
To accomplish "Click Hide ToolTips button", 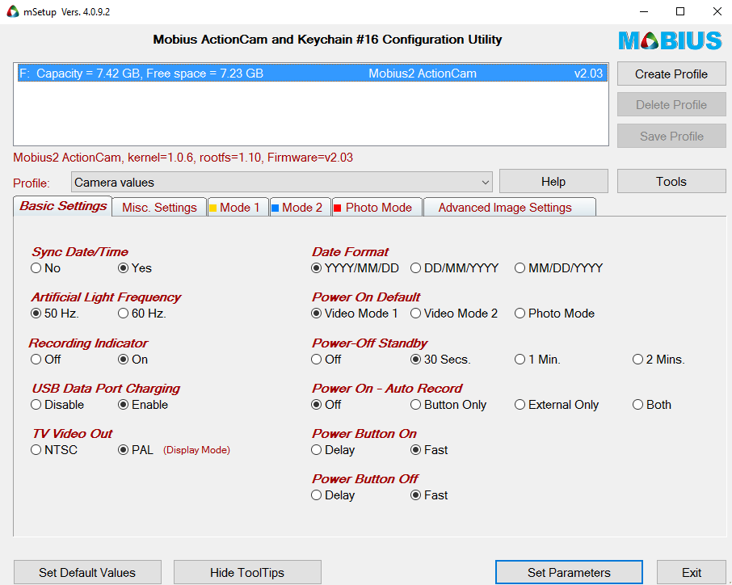I will click(x=247, y=572).
